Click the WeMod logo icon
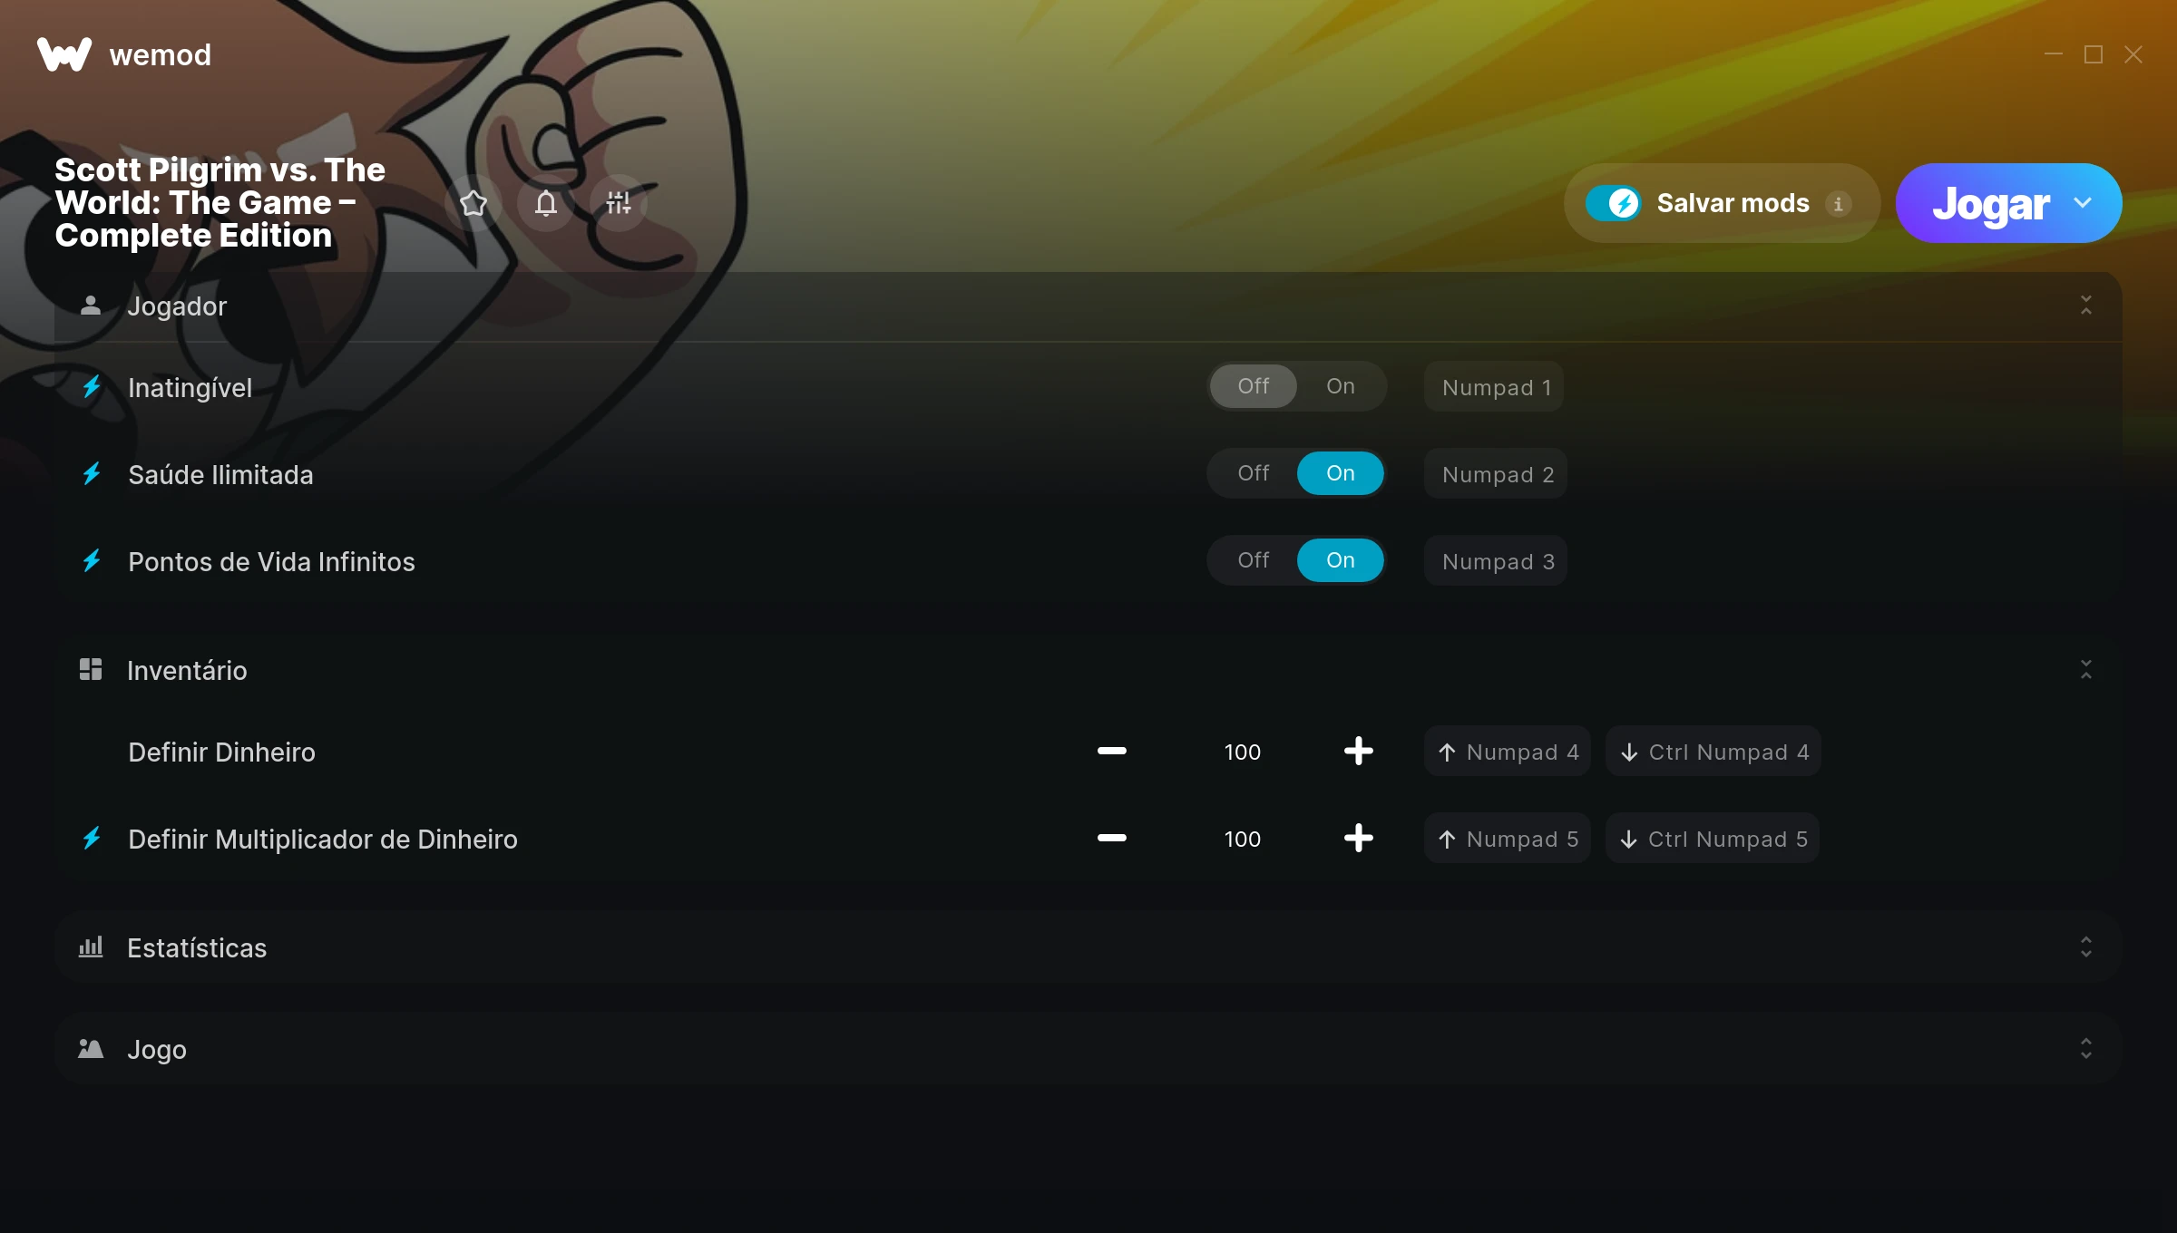 coord(64,54)
